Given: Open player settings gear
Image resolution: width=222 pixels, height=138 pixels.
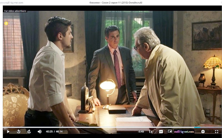Looking at the screenshot, I should click(x=203, y=132).
